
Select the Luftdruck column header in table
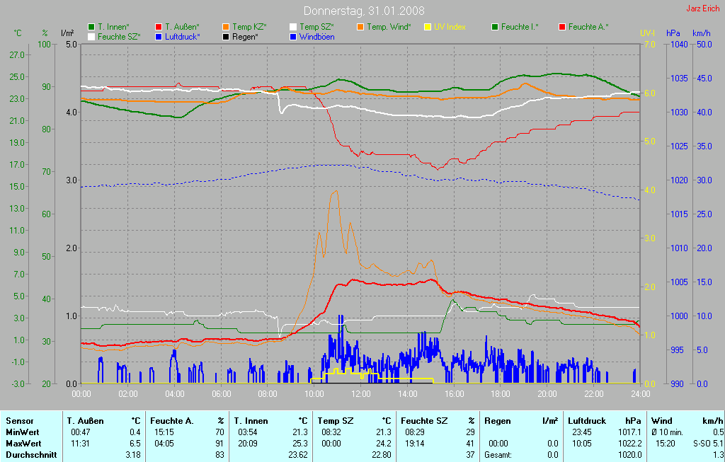coord(586,421)
